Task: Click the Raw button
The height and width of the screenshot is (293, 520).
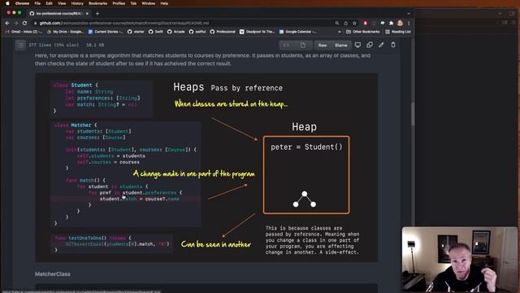Action: tap(323, 46)
